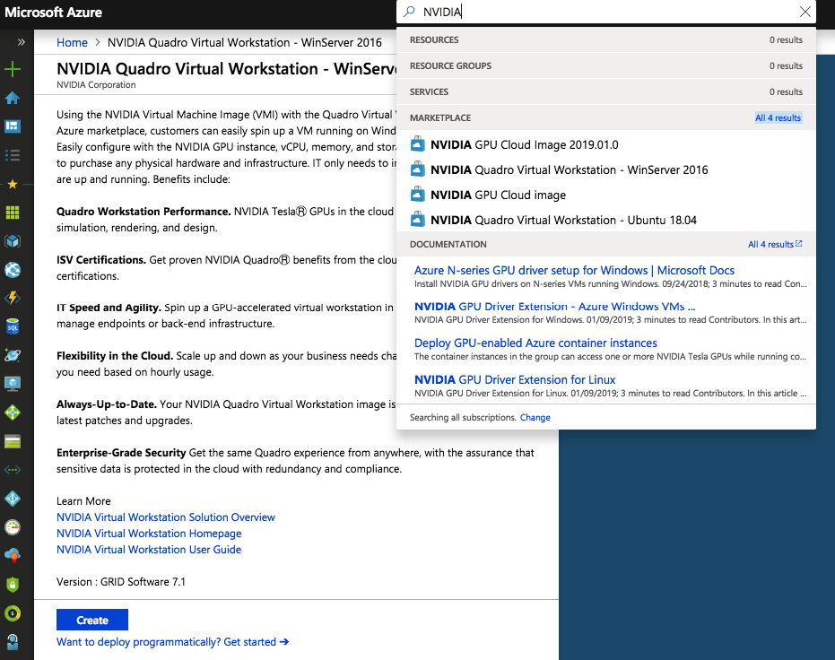Open NVIDIA GPU Driver Extension Azure Windows VMs doc
Viewport: 835px width, 660px height.
pos(554,307)
